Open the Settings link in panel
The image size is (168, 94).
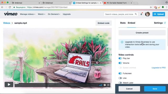click(158, 23)
